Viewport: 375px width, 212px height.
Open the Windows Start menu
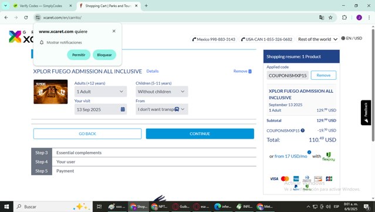point(6,207)
